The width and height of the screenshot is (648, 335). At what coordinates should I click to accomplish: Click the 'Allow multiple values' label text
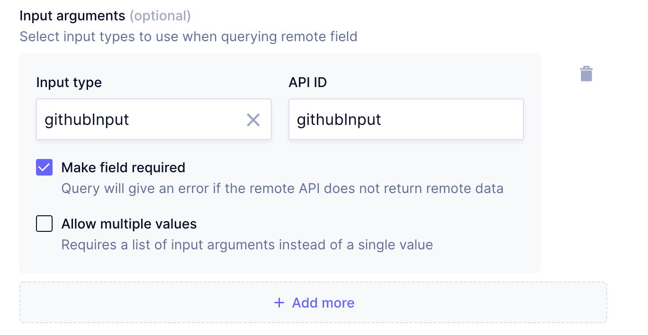(x=129, y=224)
